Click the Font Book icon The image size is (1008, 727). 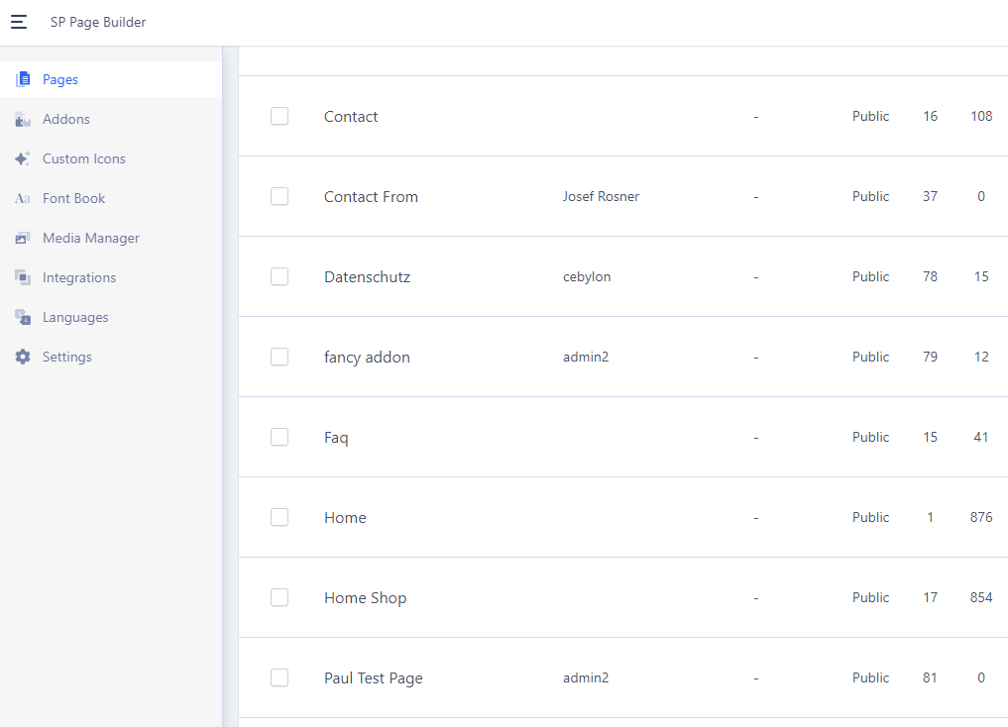23,198
